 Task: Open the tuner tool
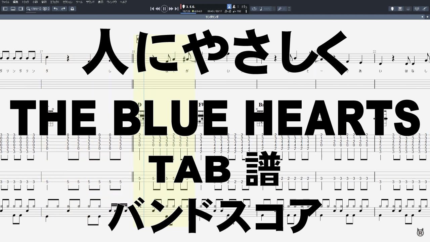pos(417,9)
